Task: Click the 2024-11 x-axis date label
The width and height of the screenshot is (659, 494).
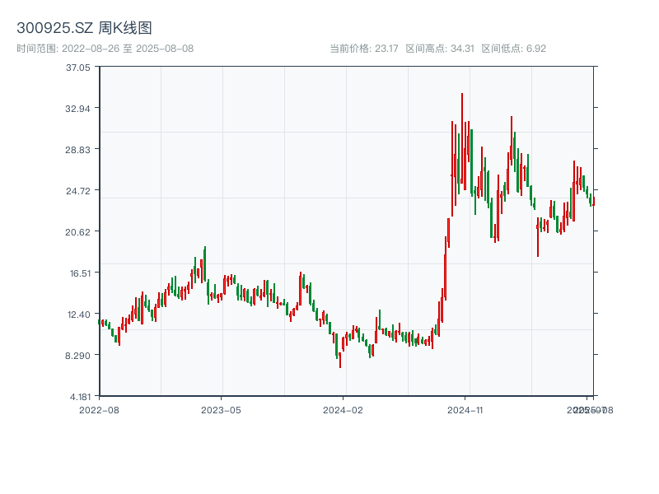Action: coord(465,409)
